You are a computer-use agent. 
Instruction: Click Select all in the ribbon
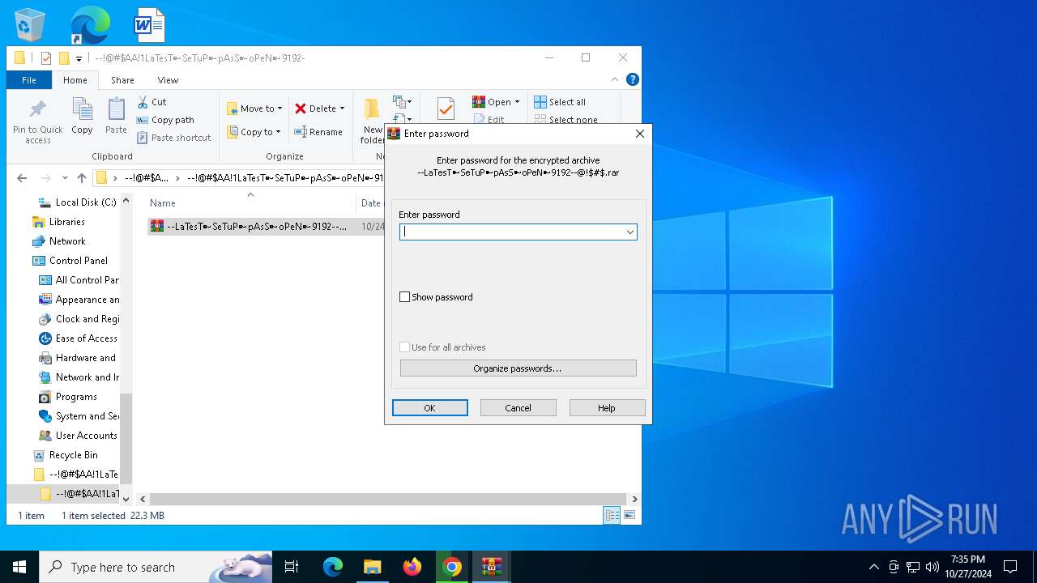coord(560,102)
